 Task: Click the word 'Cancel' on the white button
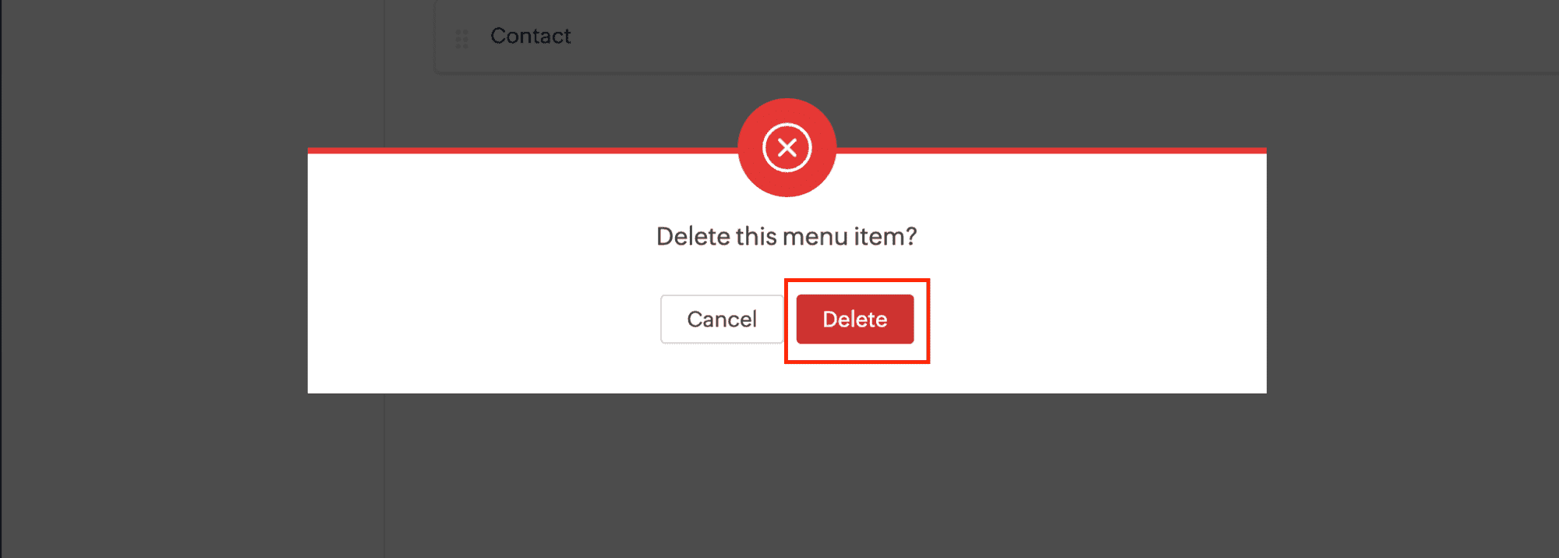[x=721, y=319]
